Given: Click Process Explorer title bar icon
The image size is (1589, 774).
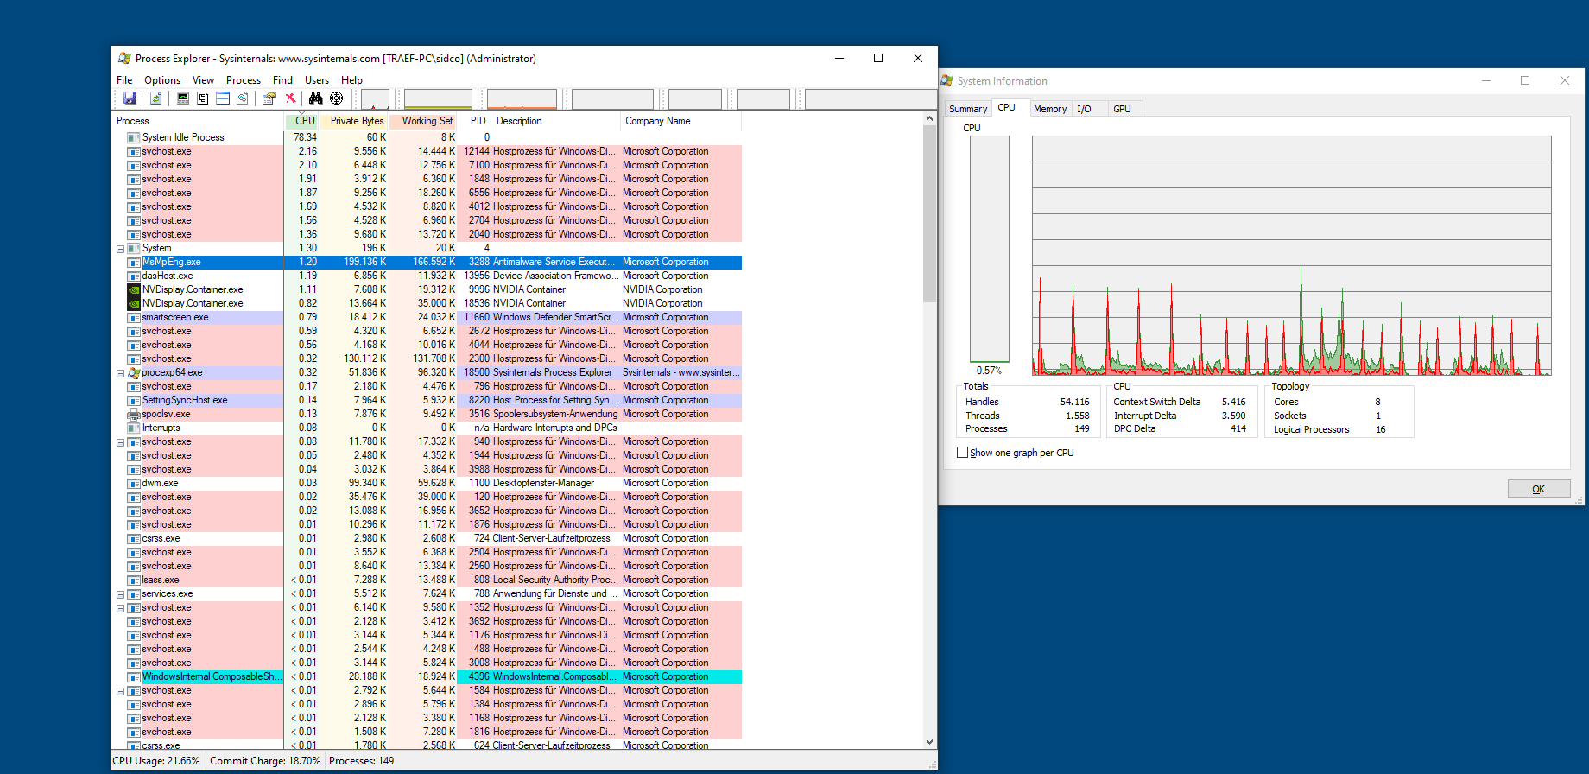Looking at the screenshot, I should tap(124, 58).
